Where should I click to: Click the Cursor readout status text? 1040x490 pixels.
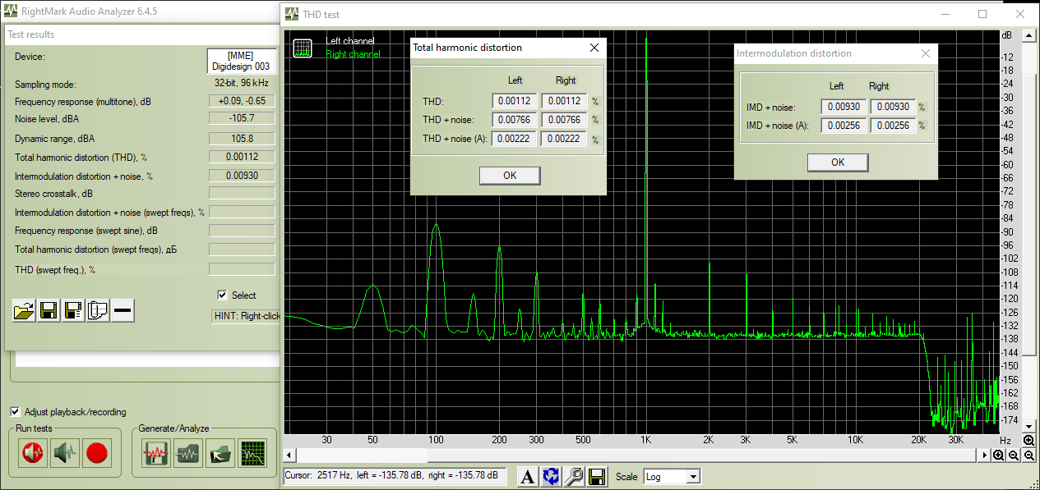[x=394, y=476]
